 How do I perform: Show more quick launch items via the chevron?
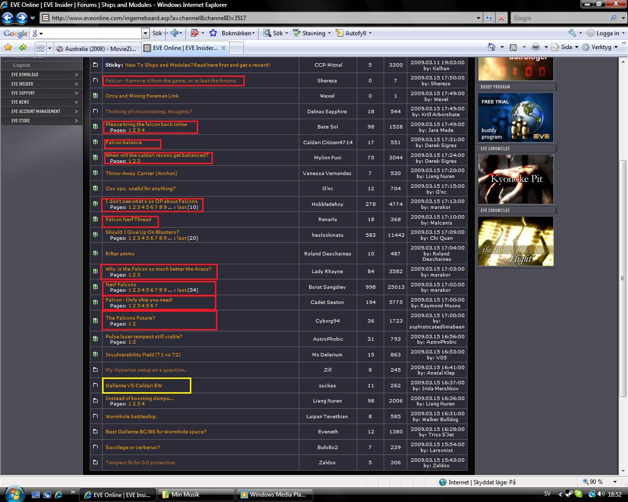click(x=73, y=492)
